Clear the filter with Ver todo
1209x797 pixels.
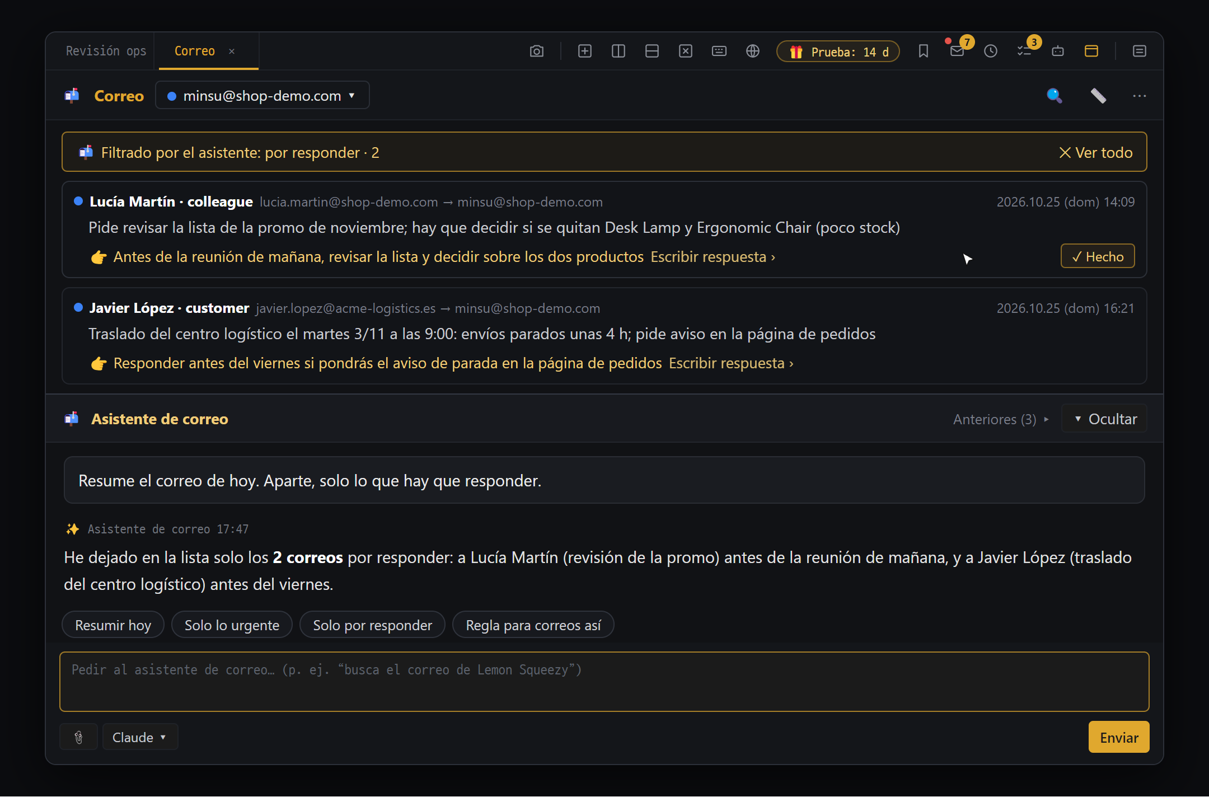coord(1096,152)
